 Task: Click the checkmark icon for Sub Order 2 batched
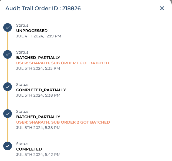(8, 114)
